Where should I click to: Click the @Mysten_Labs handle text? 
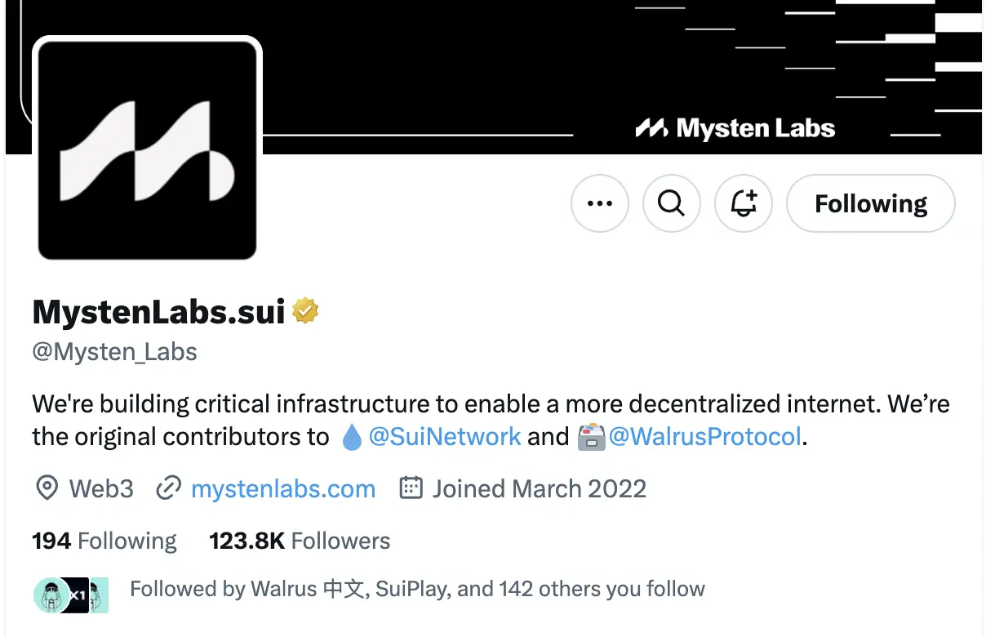pyautogui.click(x=114, y=351)
